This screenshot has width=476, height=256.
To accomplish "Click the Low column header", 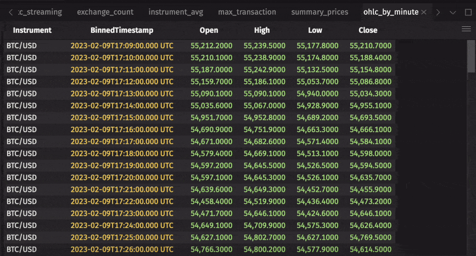I will 315,31.
